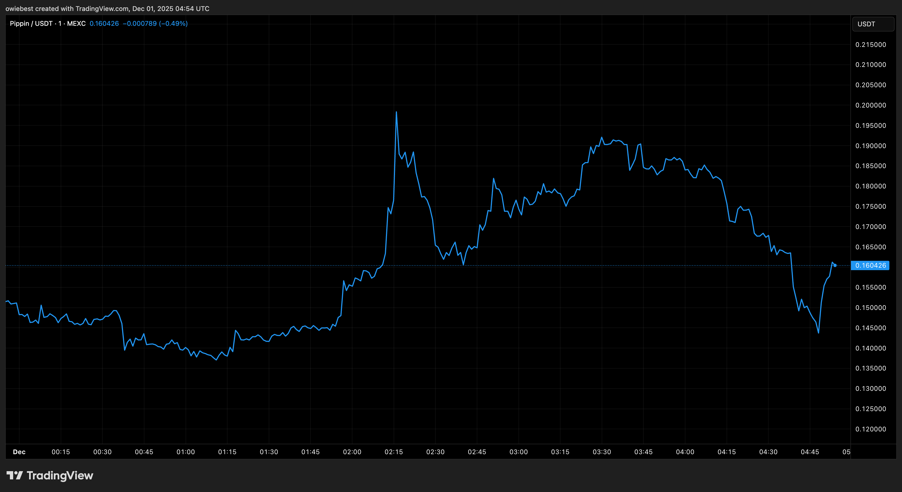Click the last price label 0.160426
Image resolution: width=902 pixels, height=492 pixels.
point(870,265)
